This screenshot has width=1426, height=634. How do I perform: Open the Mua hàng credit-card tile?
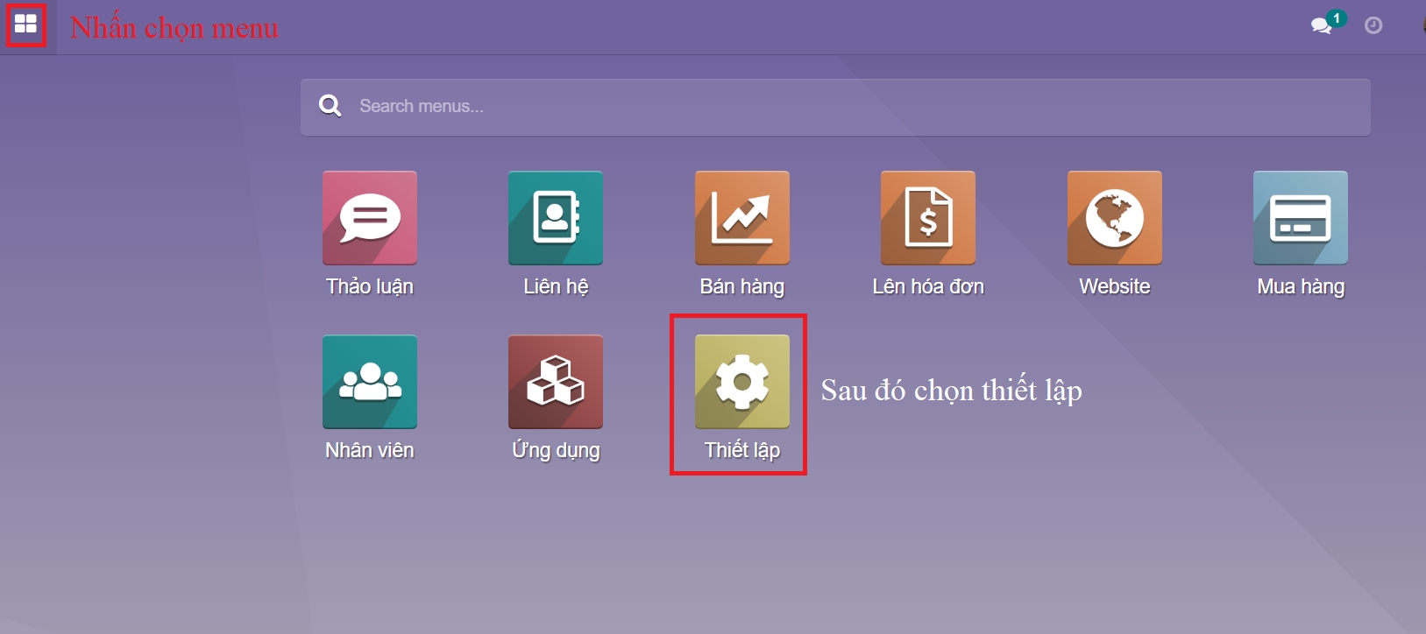1301,218
